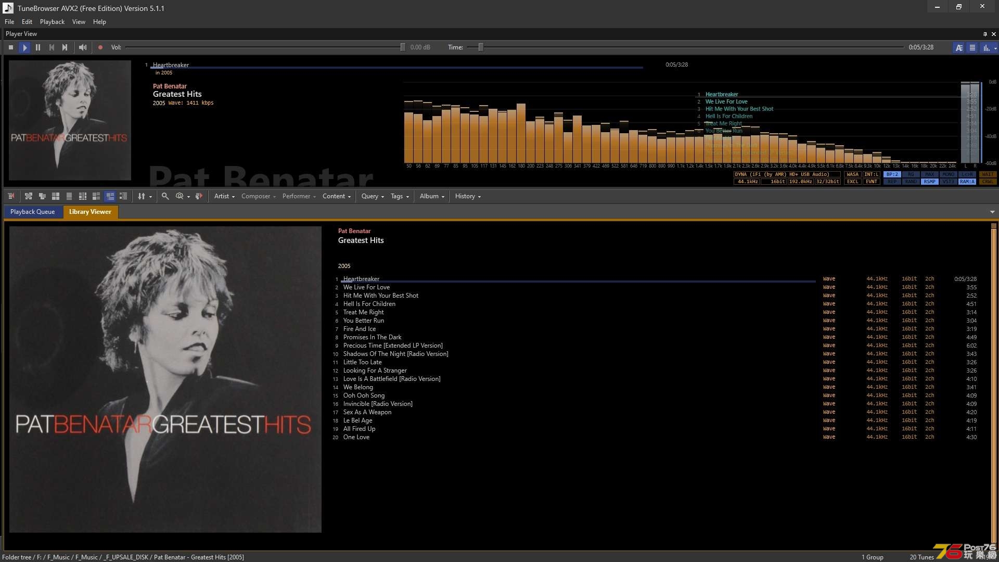The image size is (999, 562).
Task: Click the expand-all tiles icon in library toolbar
Action: coord(29,196)
